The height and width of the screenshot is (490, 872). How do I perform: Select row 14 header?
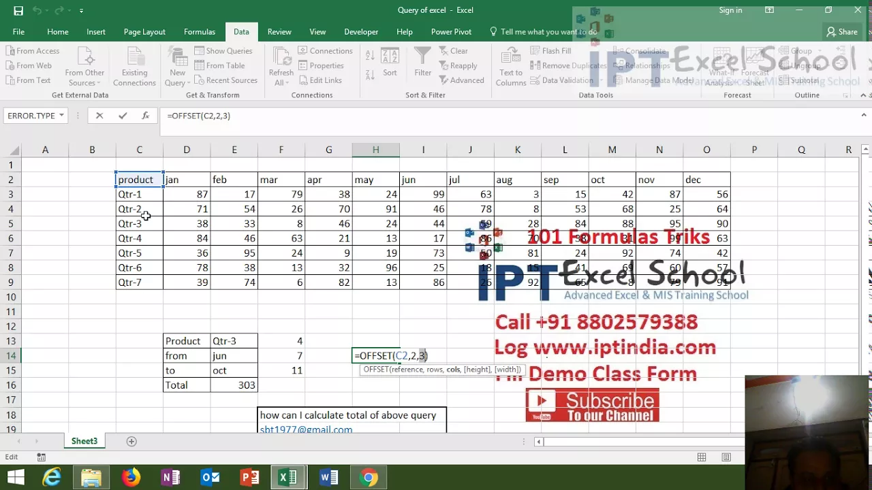click(11, 355)
